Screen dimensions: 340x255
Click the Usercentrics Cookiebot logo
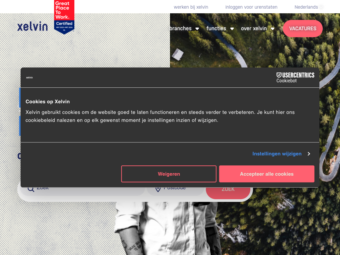point(295,78)
